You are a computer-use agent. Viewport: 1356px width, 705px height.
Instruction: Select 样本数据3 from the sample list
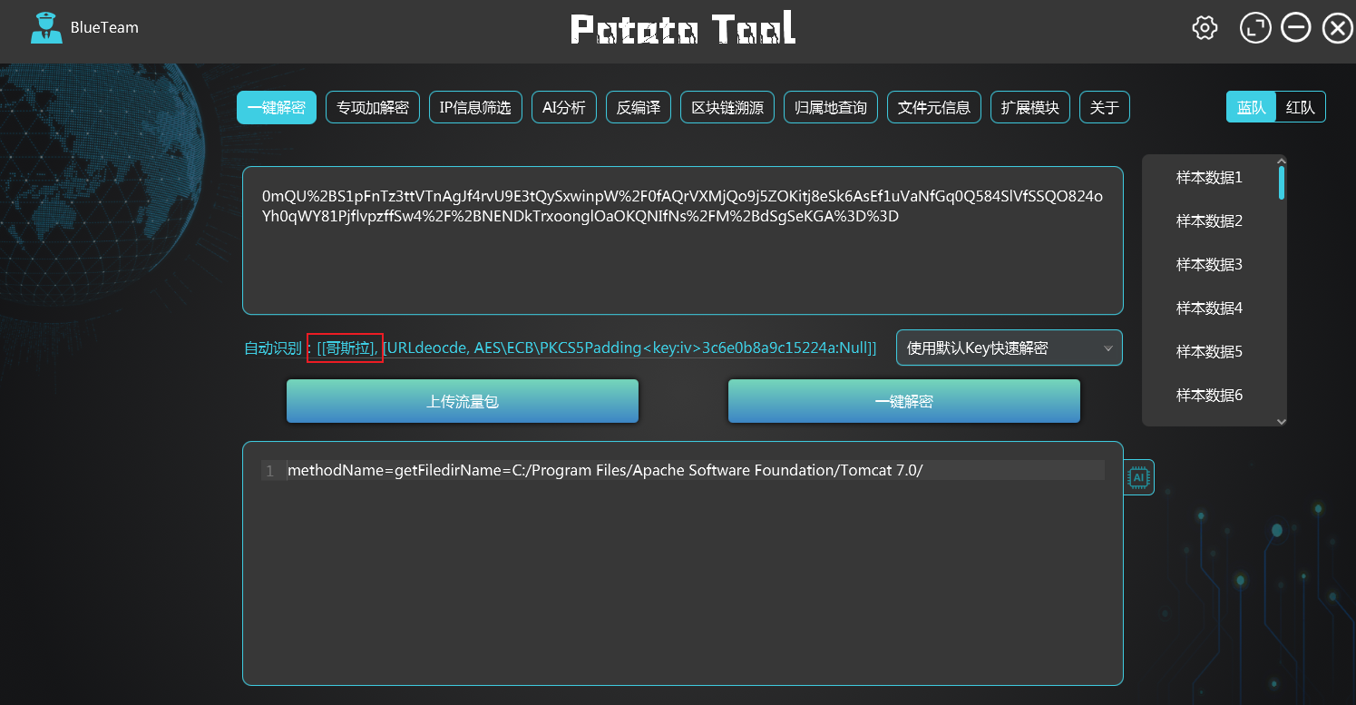coord(1208,264)
